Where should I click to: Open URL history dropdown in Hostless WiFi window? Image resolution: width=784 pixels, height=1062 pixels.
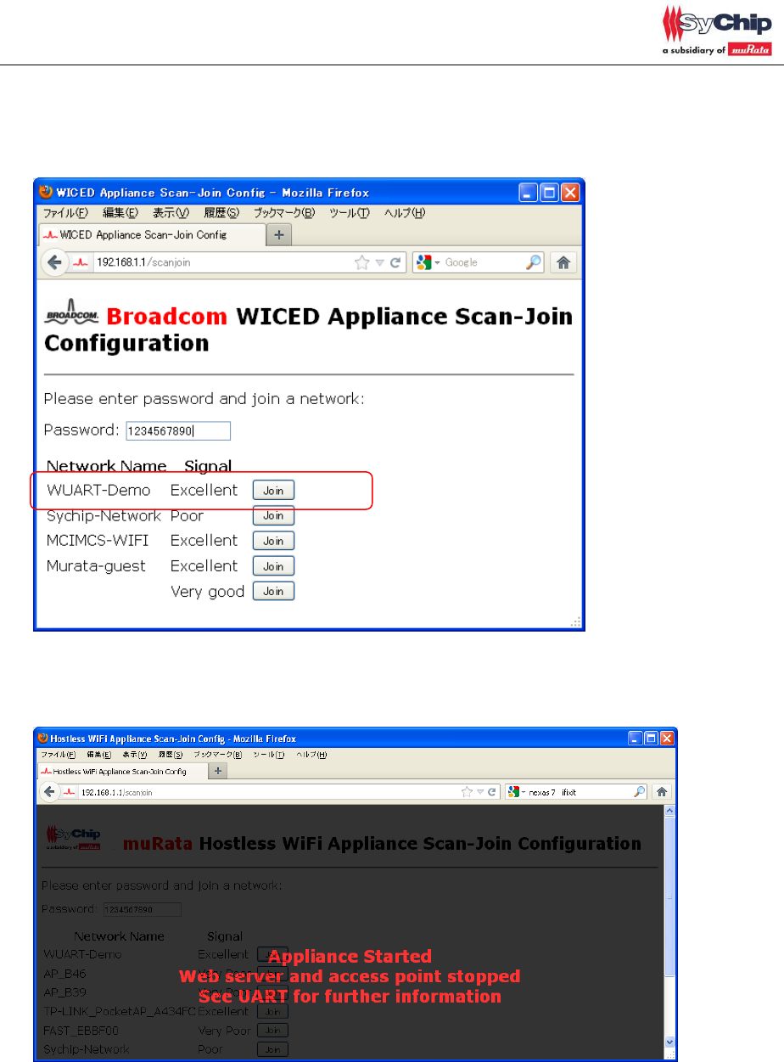480,792
